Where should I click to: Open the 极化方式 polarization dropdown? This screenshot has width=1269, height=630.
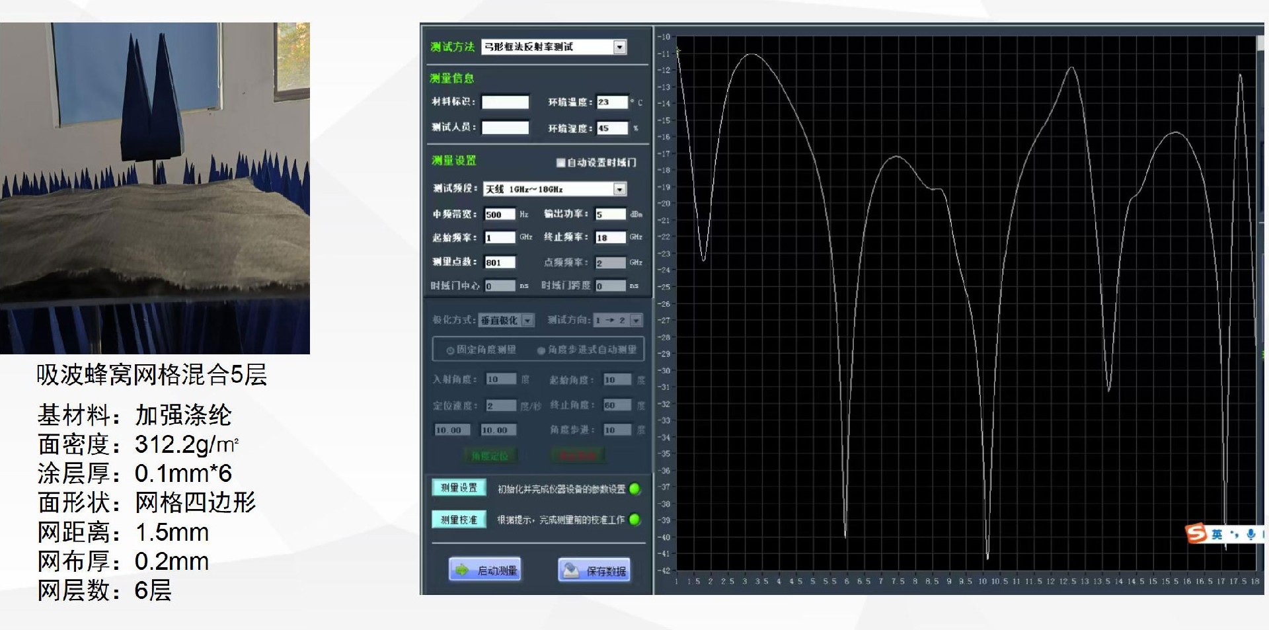point(527,321)
